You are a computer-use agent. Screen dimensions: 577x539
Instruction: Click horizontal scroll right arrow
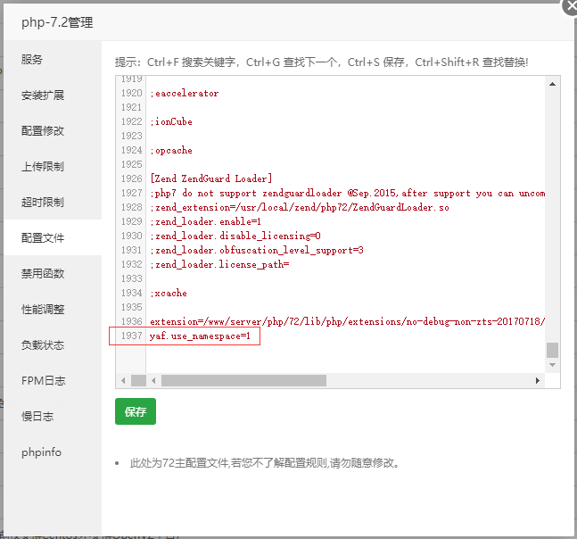click(x=538, y=380)
